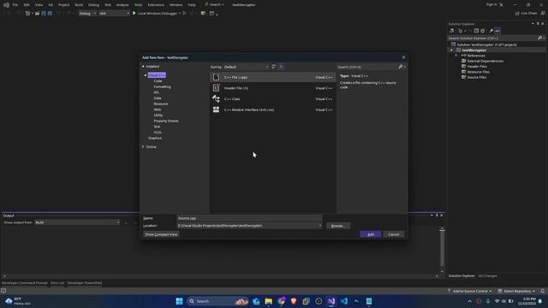Select the Resource category
This screenshot has width=548, height=308.
coord(161,104)
